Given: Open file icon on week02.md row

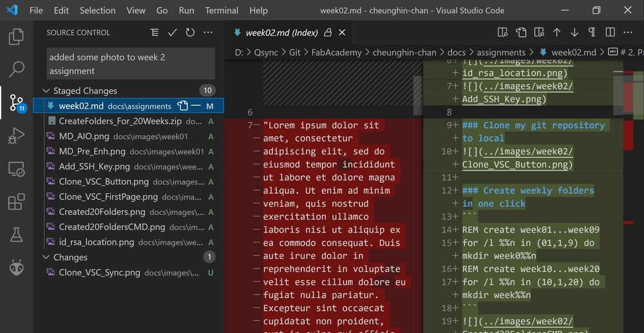Looking at the screenshot, I should point(182,106).
